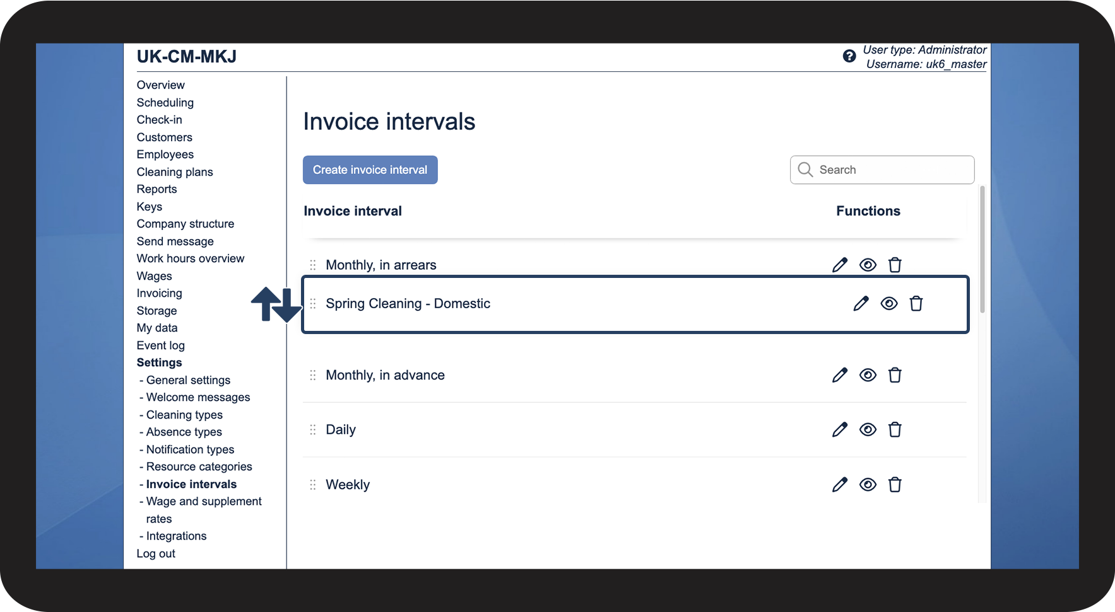Hide the Spring Cleaning - Domestic interval
Viewport: 1115px width, 612px height.
[x=889, y=304]
